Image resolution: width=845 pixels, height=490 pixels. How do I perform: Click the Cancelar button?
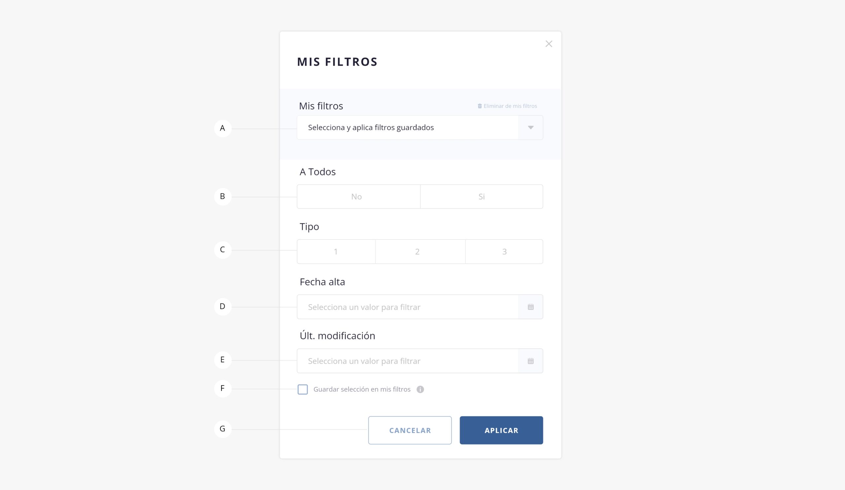click(x=410, y=430)
